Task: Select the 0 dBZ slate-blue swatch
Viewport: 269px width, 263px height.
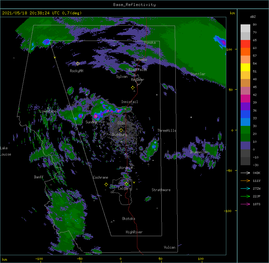Action: (245, 146)
